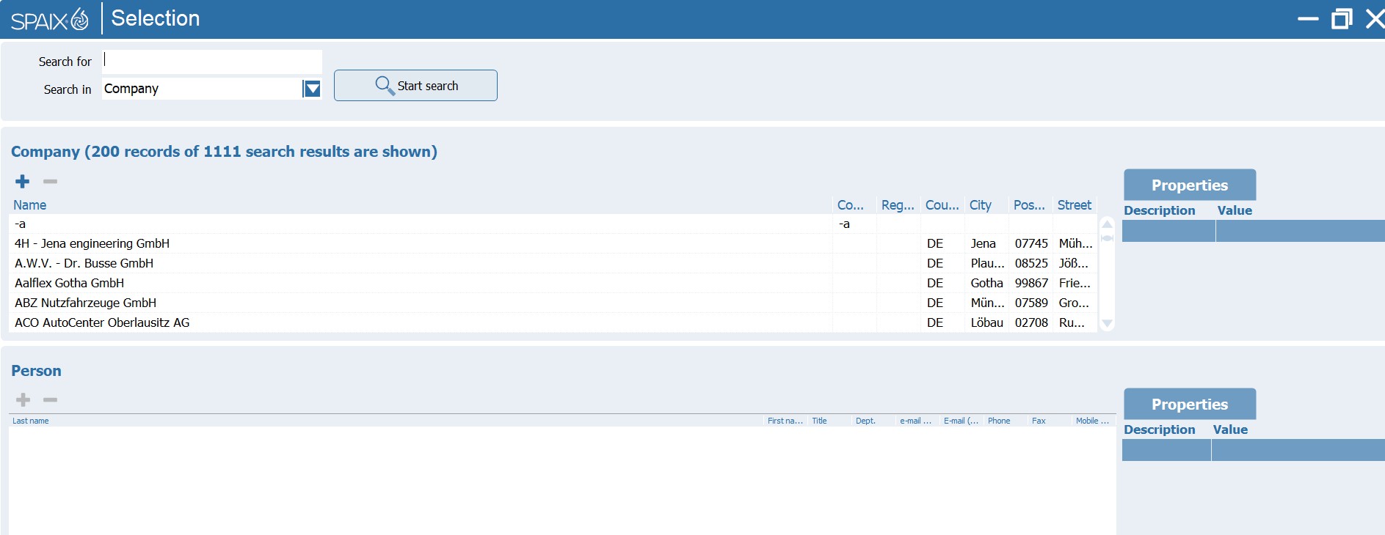Viewport: 1385px width, 535px height.
Task: Add a company record with plus icon
Action: click(23, 181)
